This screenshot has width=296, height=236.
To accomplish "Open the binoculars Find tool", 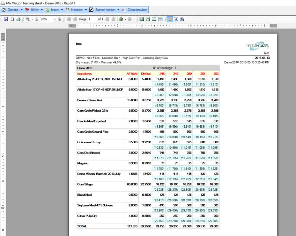I will pyautogui.click(x=182, y=19).
